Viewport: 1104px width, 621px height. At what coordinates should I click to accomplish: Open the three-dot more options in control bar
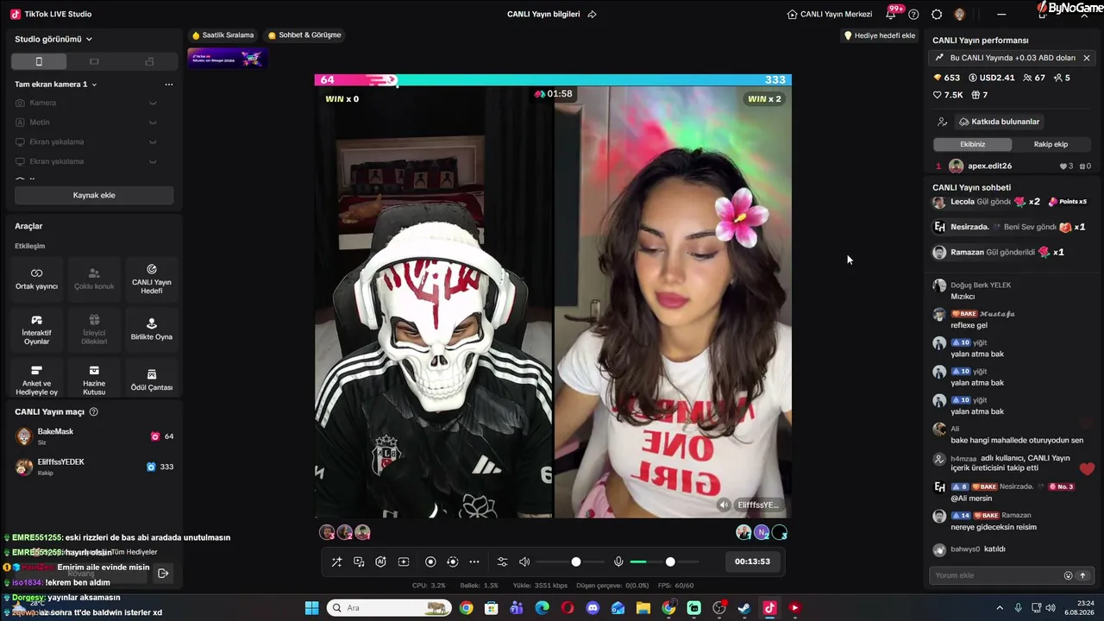pos(474,561)
